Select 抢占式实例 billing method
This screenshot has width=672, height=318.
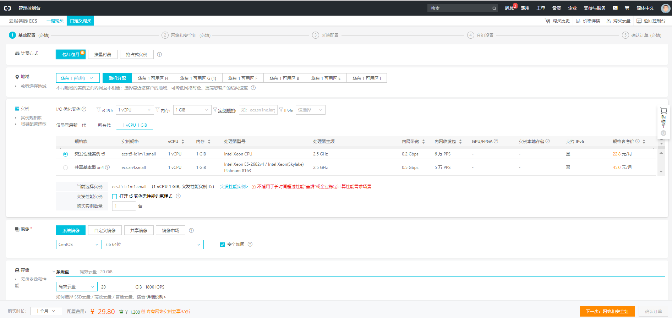(x=137, y=54)
